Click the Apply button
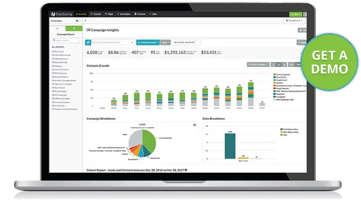This screenshot has width=361, height=203. (302, 42)
